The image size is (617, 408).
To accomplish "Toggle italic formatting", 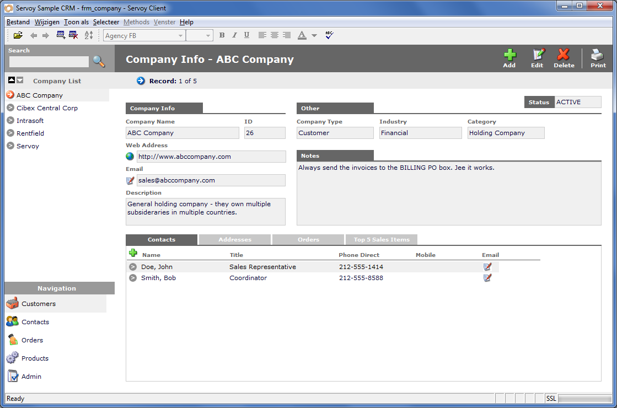I will [x=234, y=35].
